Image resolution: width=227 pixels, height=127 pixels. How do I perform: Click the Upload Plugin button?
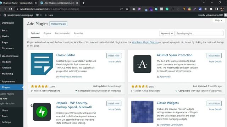[x=58, y=24]
